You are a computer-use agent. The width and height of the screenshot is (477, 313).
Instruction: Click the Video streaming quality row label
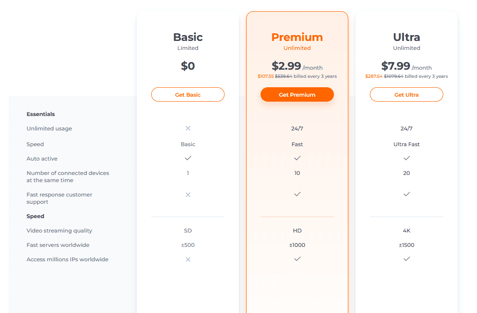pyautogui.click(x=59, y=231)
